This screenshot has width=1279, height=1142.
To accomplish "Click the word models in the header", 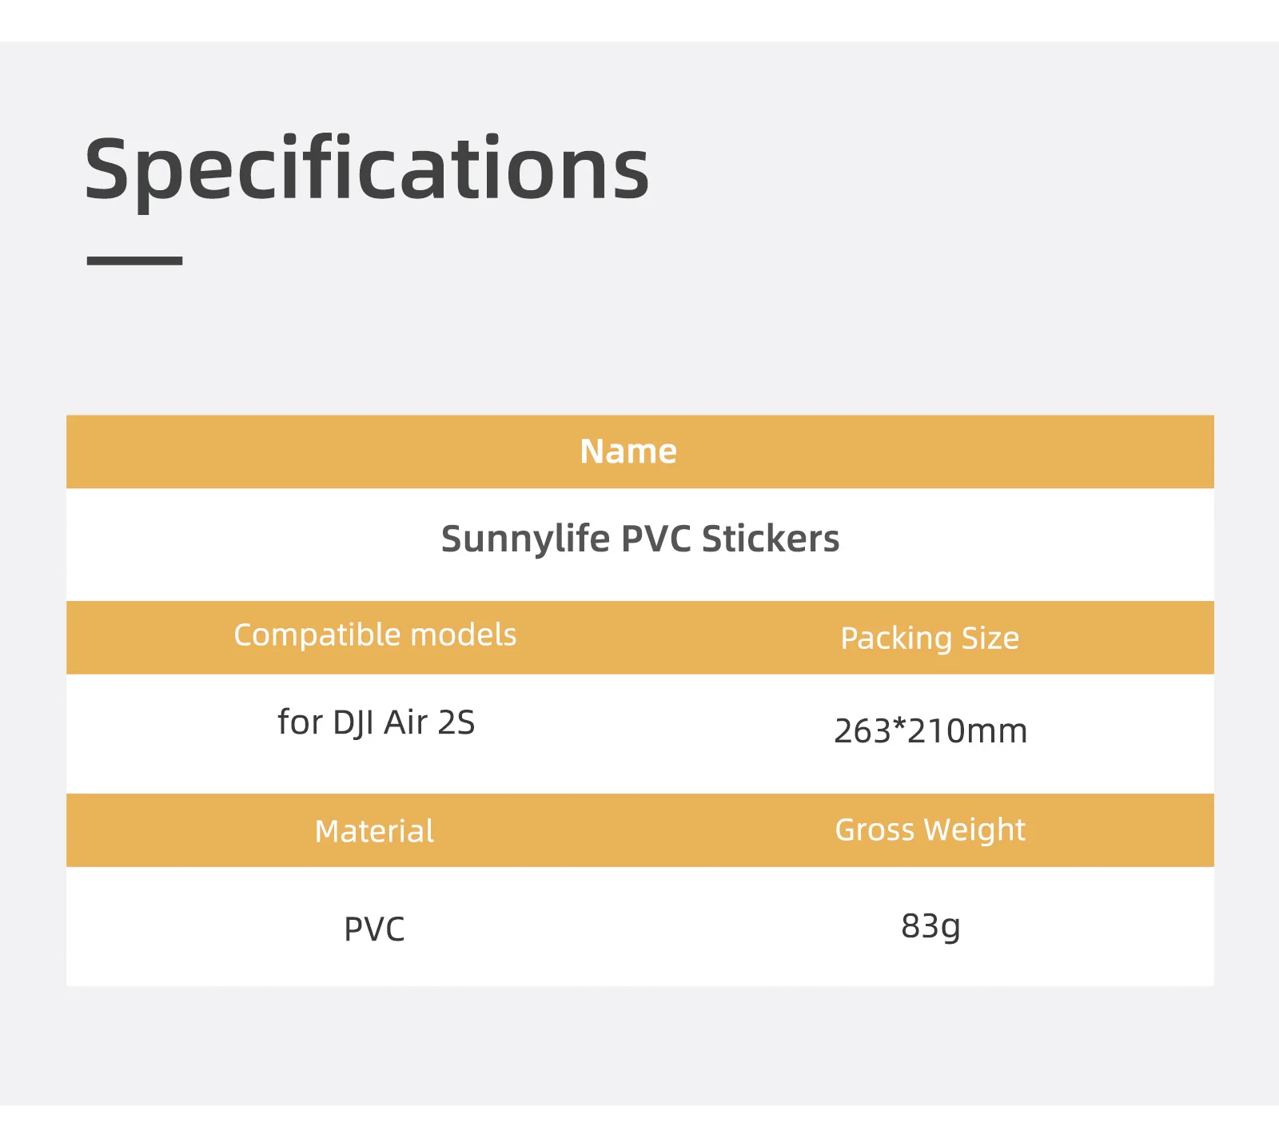I will coord(463,635).
